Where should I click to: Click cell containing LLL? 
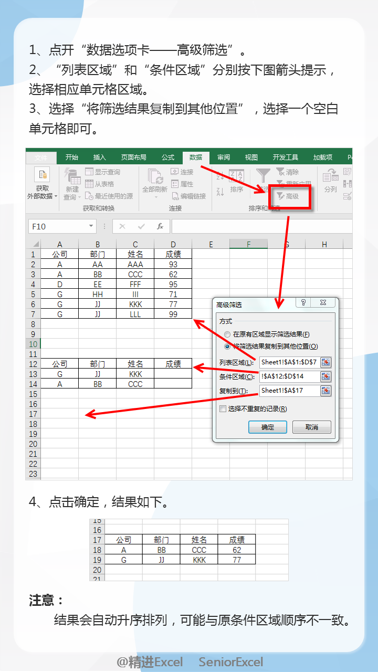point(135,314)
